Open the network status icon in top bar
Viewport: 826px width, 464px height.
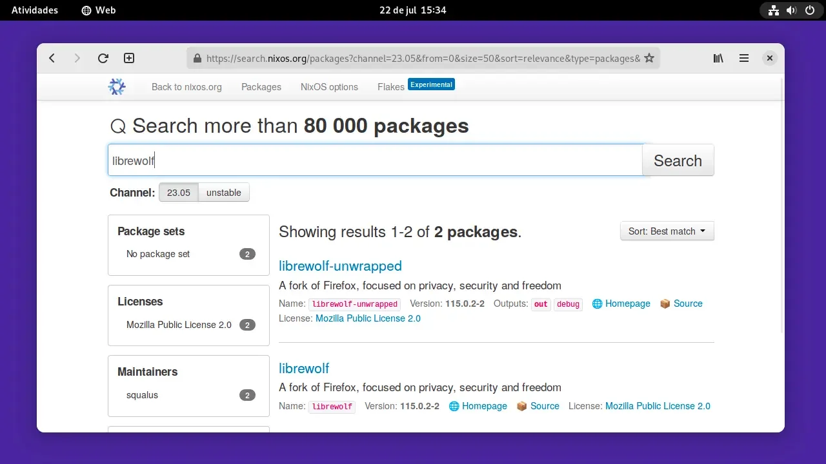(774, 10)
